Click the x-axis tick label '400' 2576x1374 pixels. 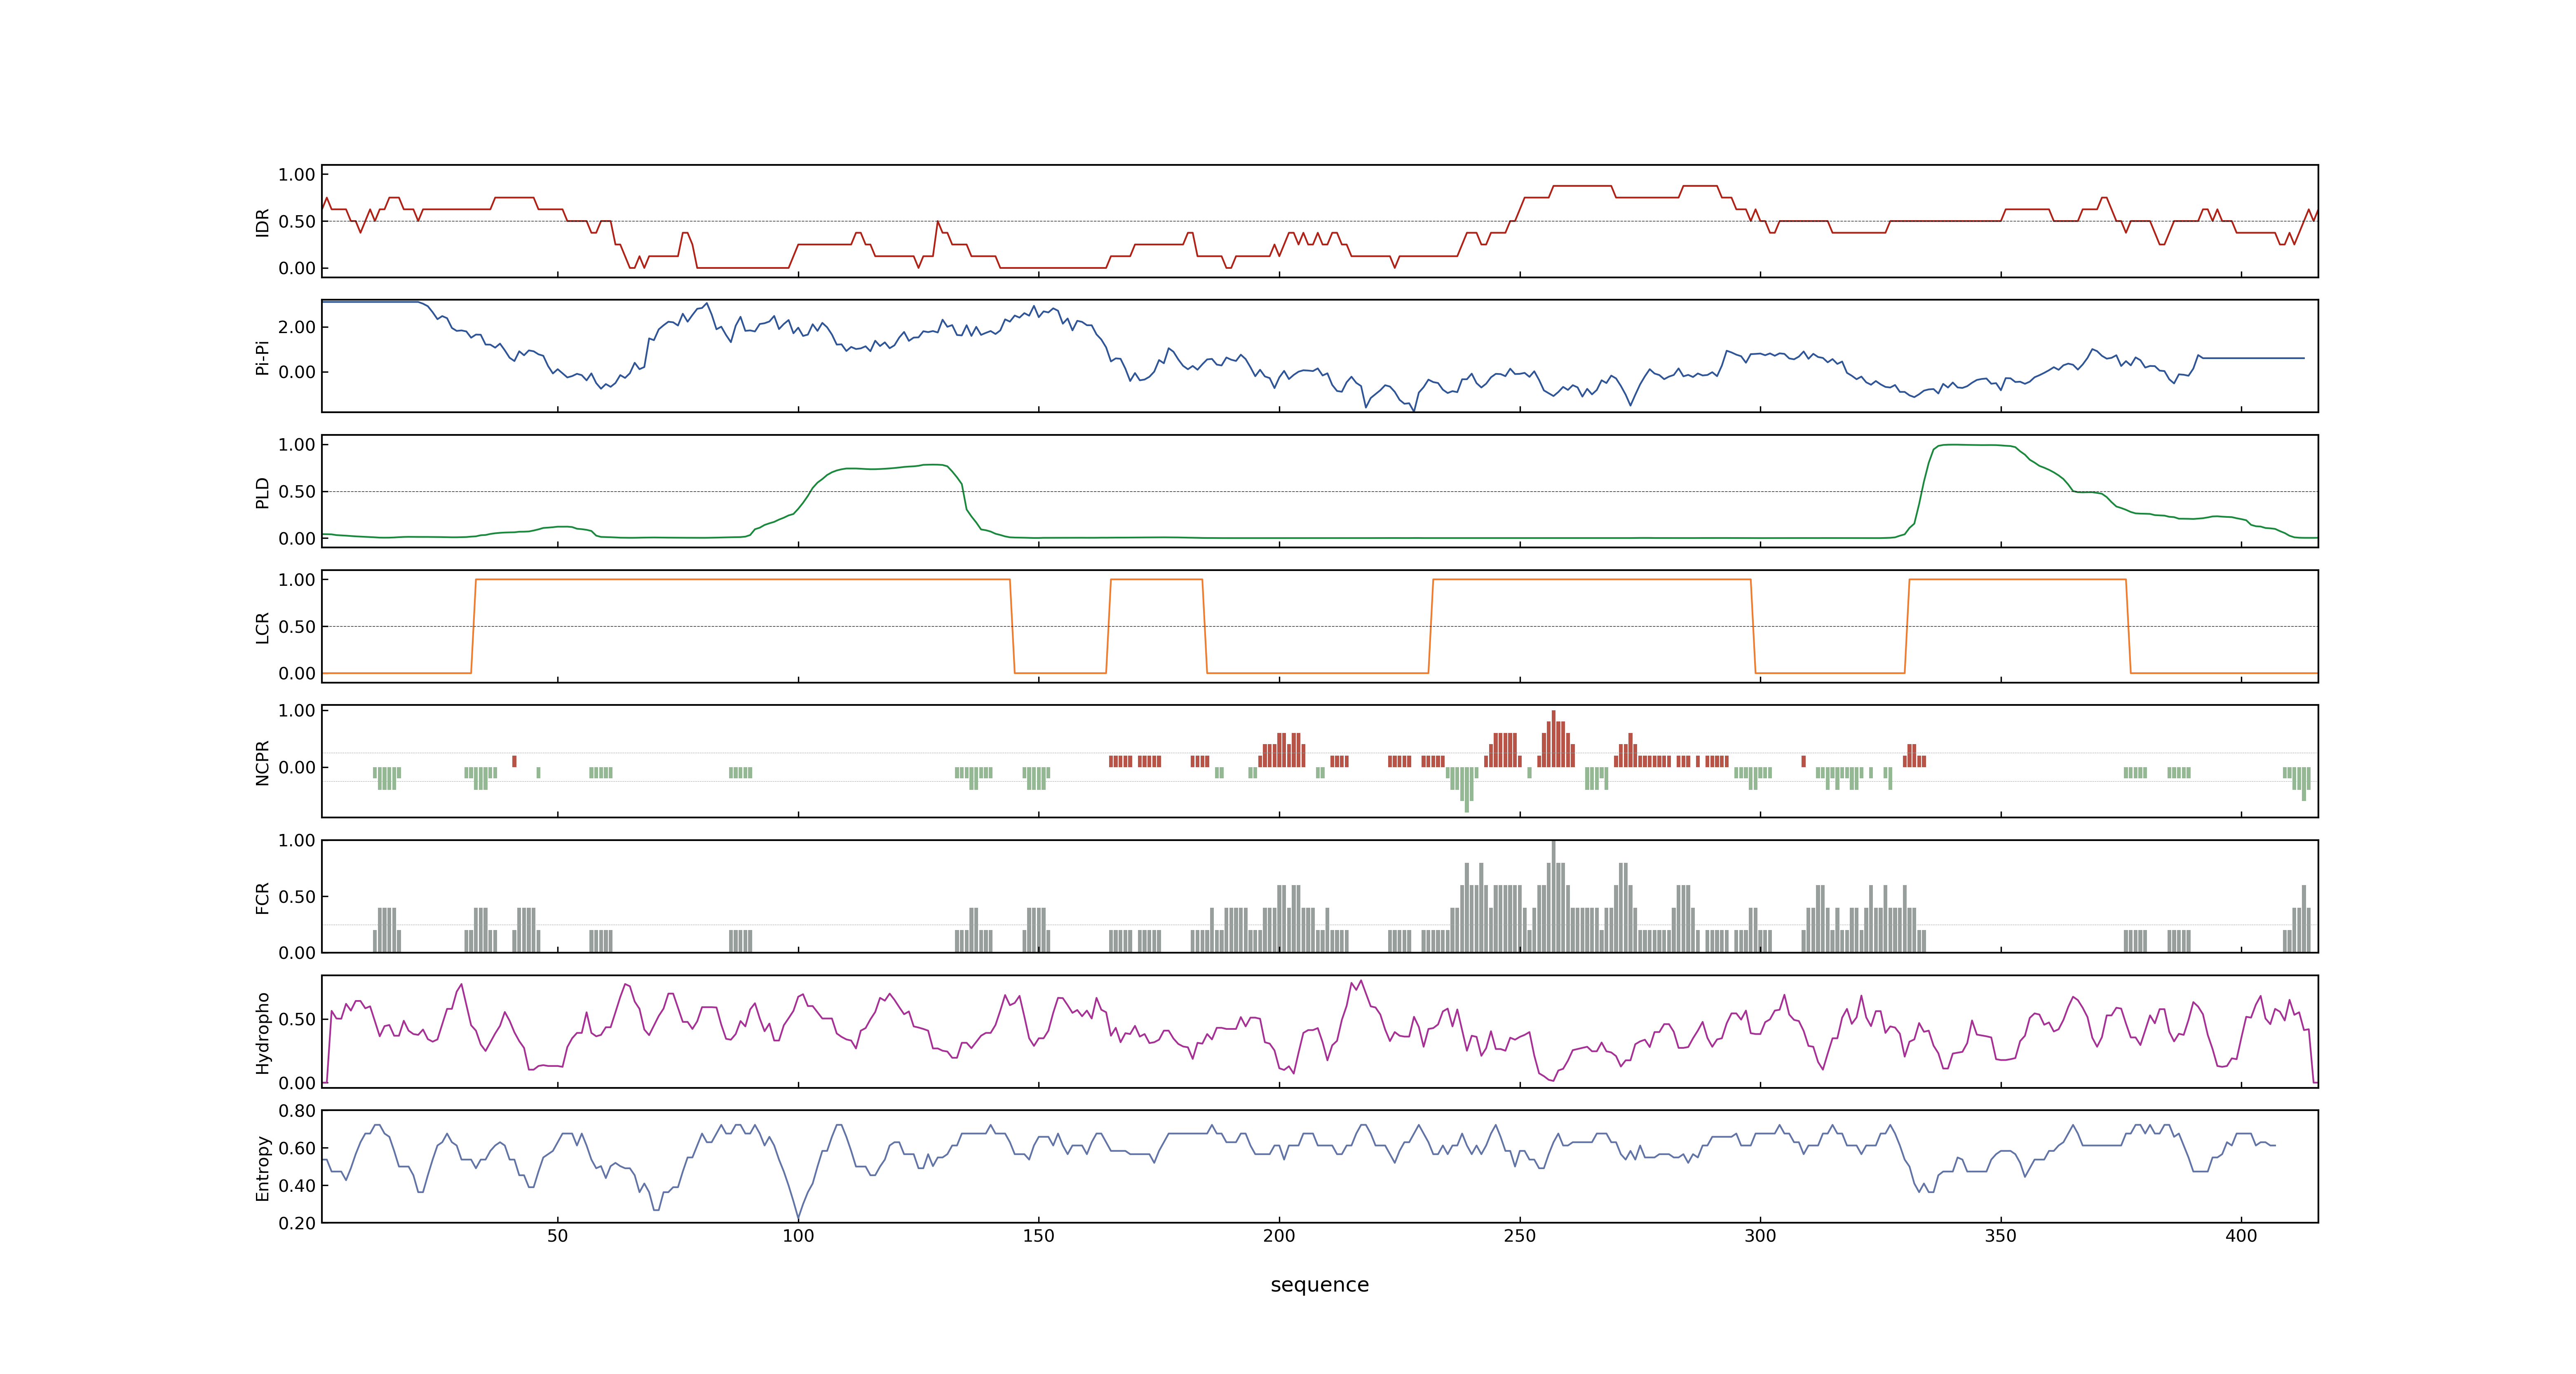(2241, 1236)
